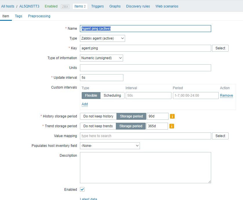Open Populates host inventory field dropdown

pyautogui.click(x=110, y=146)
